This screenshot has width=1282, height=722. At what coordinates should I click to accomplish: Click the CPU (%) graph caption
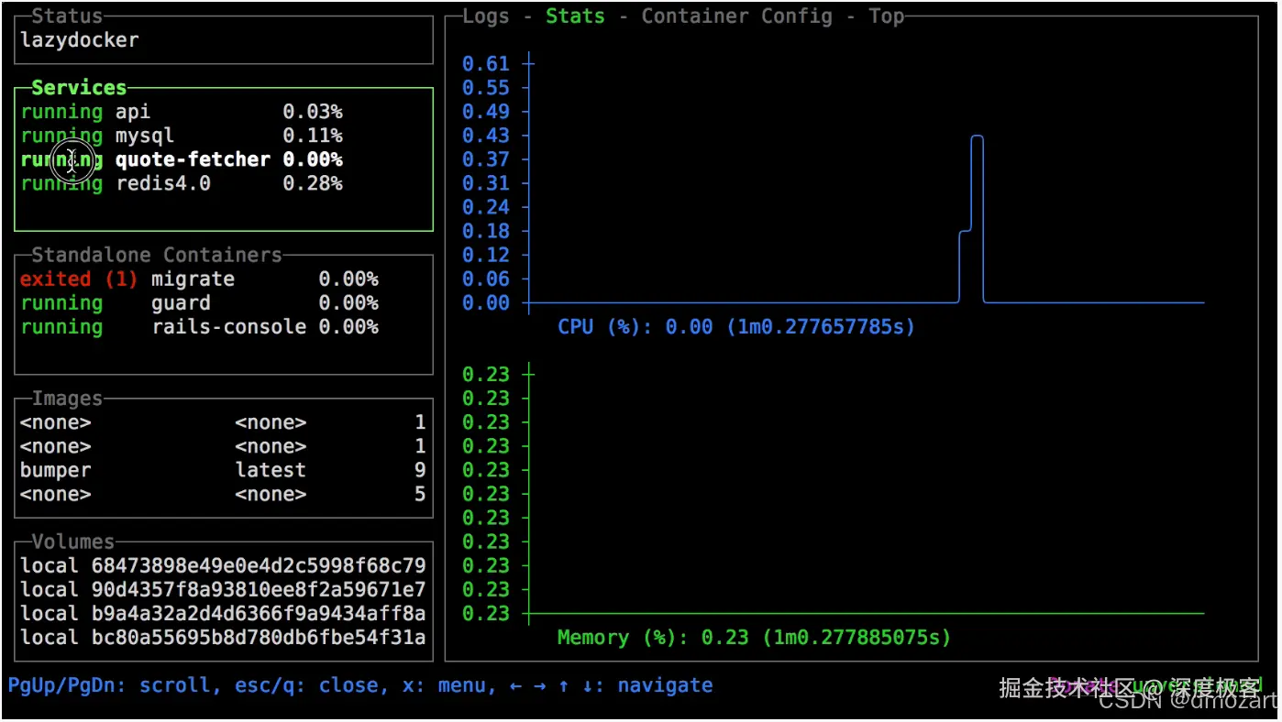(736, 327)
